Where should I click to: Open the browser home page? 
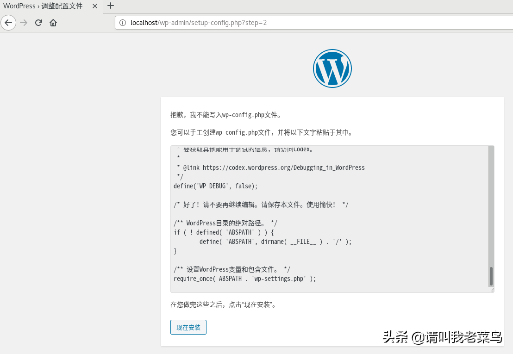[53, 23]
